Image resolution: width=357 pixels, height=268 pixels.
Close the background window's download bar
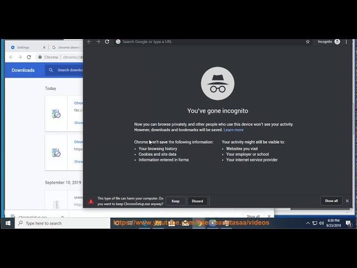pos(269,216)
